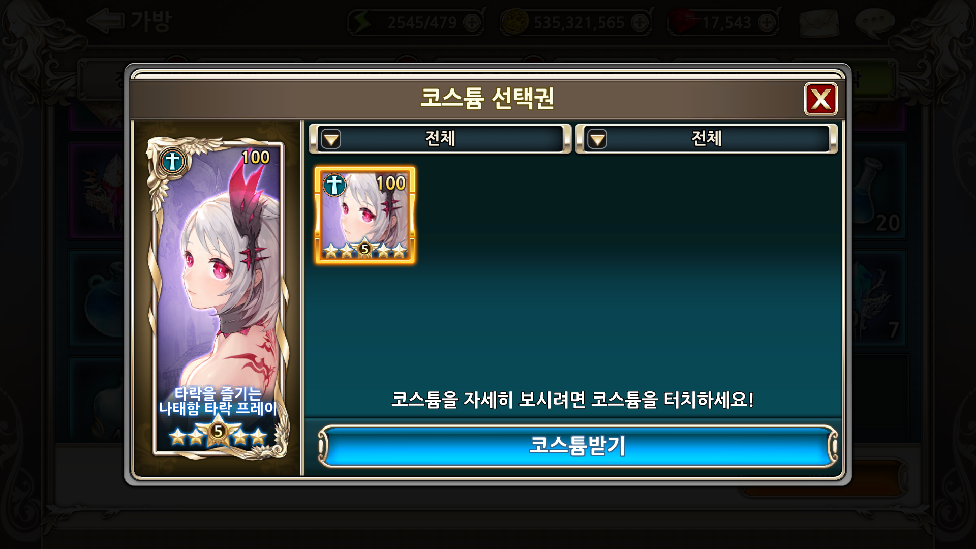The height and width of the screenshot is (549, 976).
Task: Click the gold coin currency icon
Action: click(514, 23)
